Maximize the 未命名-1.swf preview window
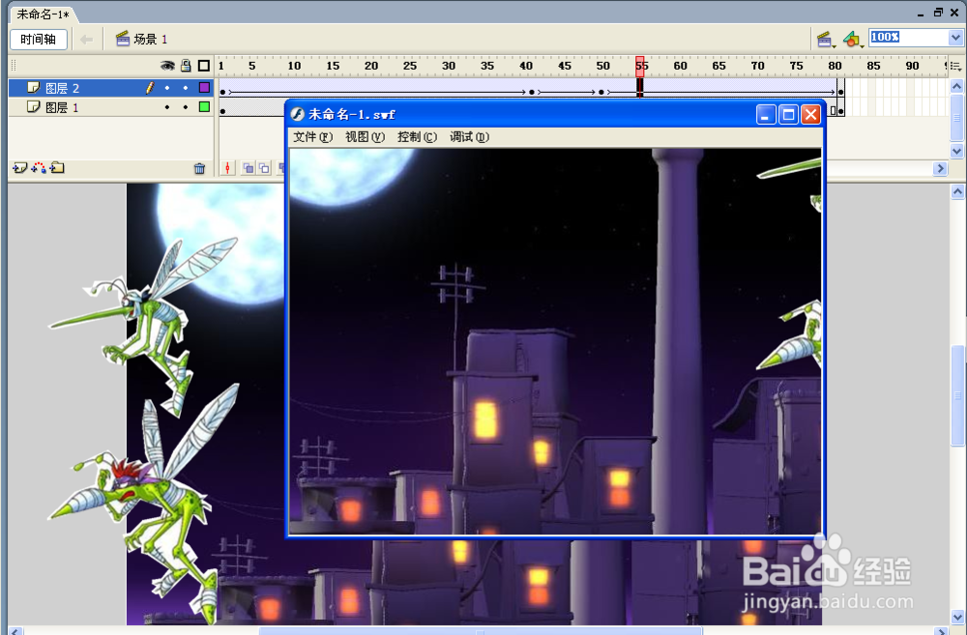 [788, 115]
